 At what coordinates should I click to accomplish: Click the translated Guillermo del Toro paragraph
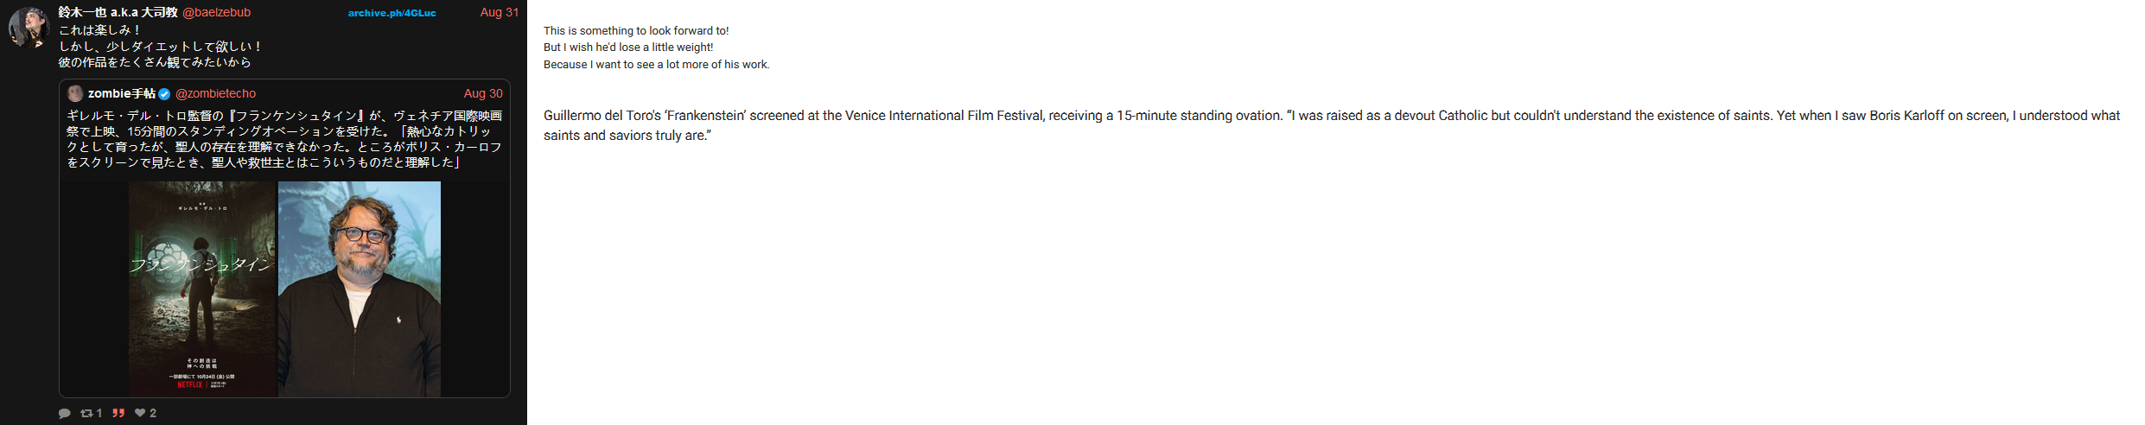(x=1331, y=125)
